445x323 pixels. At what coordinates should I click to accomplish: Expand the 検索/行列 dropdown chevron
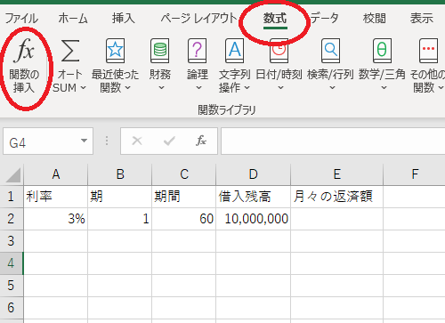coord(332,88)
